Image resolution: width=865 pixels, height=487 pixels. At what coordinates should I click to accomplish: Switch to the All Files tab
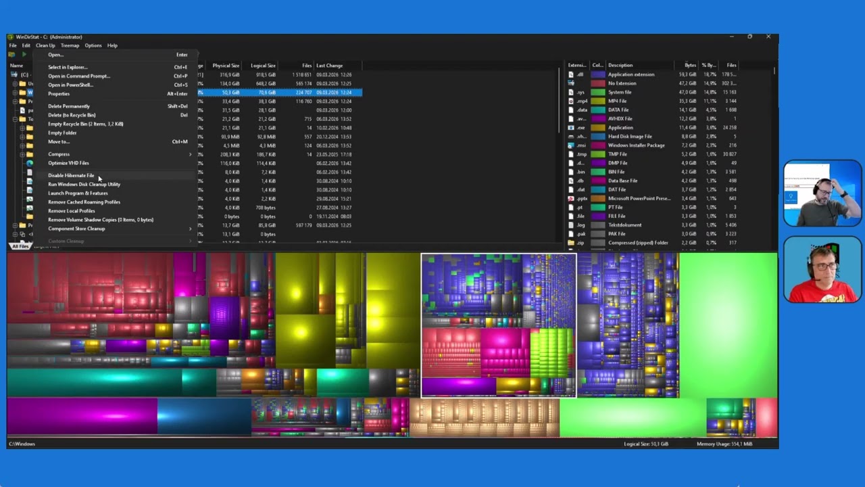[20, 246]
